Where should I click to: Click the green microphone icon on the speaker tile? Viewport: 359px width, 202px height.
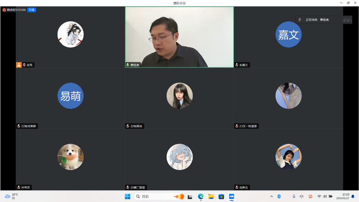[128, 65]
